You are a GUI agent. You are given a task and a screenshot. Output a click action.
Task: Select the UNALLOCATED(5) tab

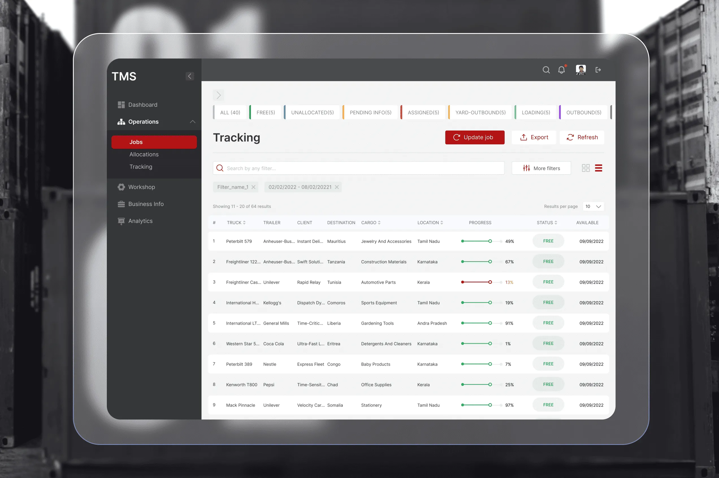click(312, 112)
